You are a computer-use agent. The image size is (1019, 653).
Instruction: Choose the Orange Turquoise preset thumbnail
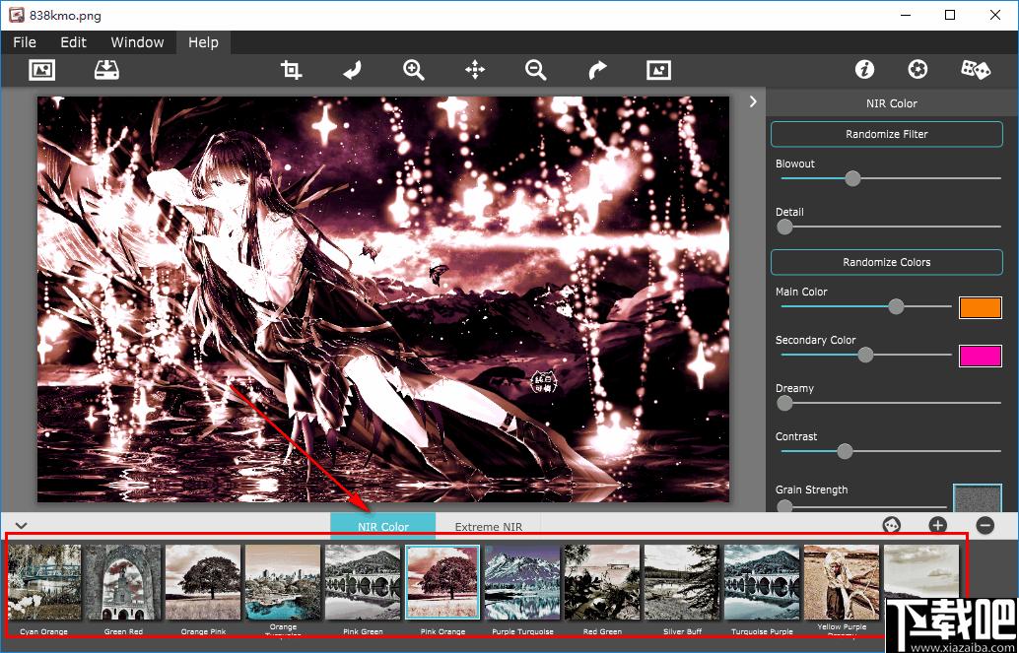point(283,582)
